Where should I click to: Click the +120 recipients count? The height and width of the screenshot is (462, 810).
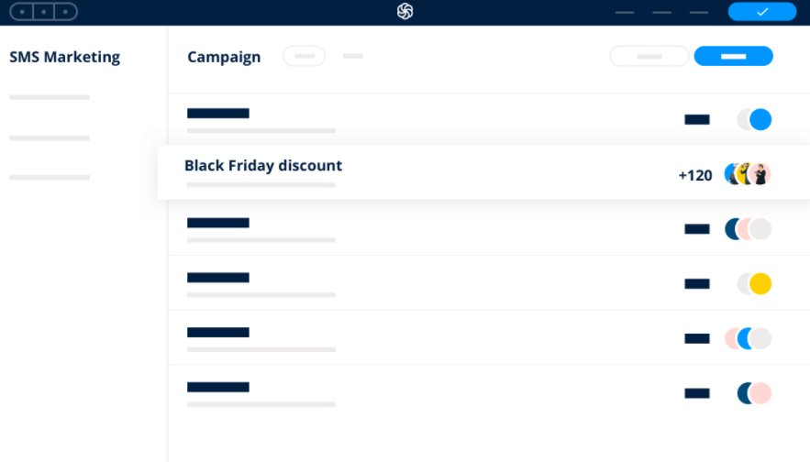(694, 175)
